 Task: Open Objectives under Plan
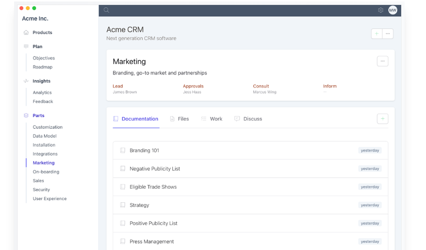click(44, 58)
